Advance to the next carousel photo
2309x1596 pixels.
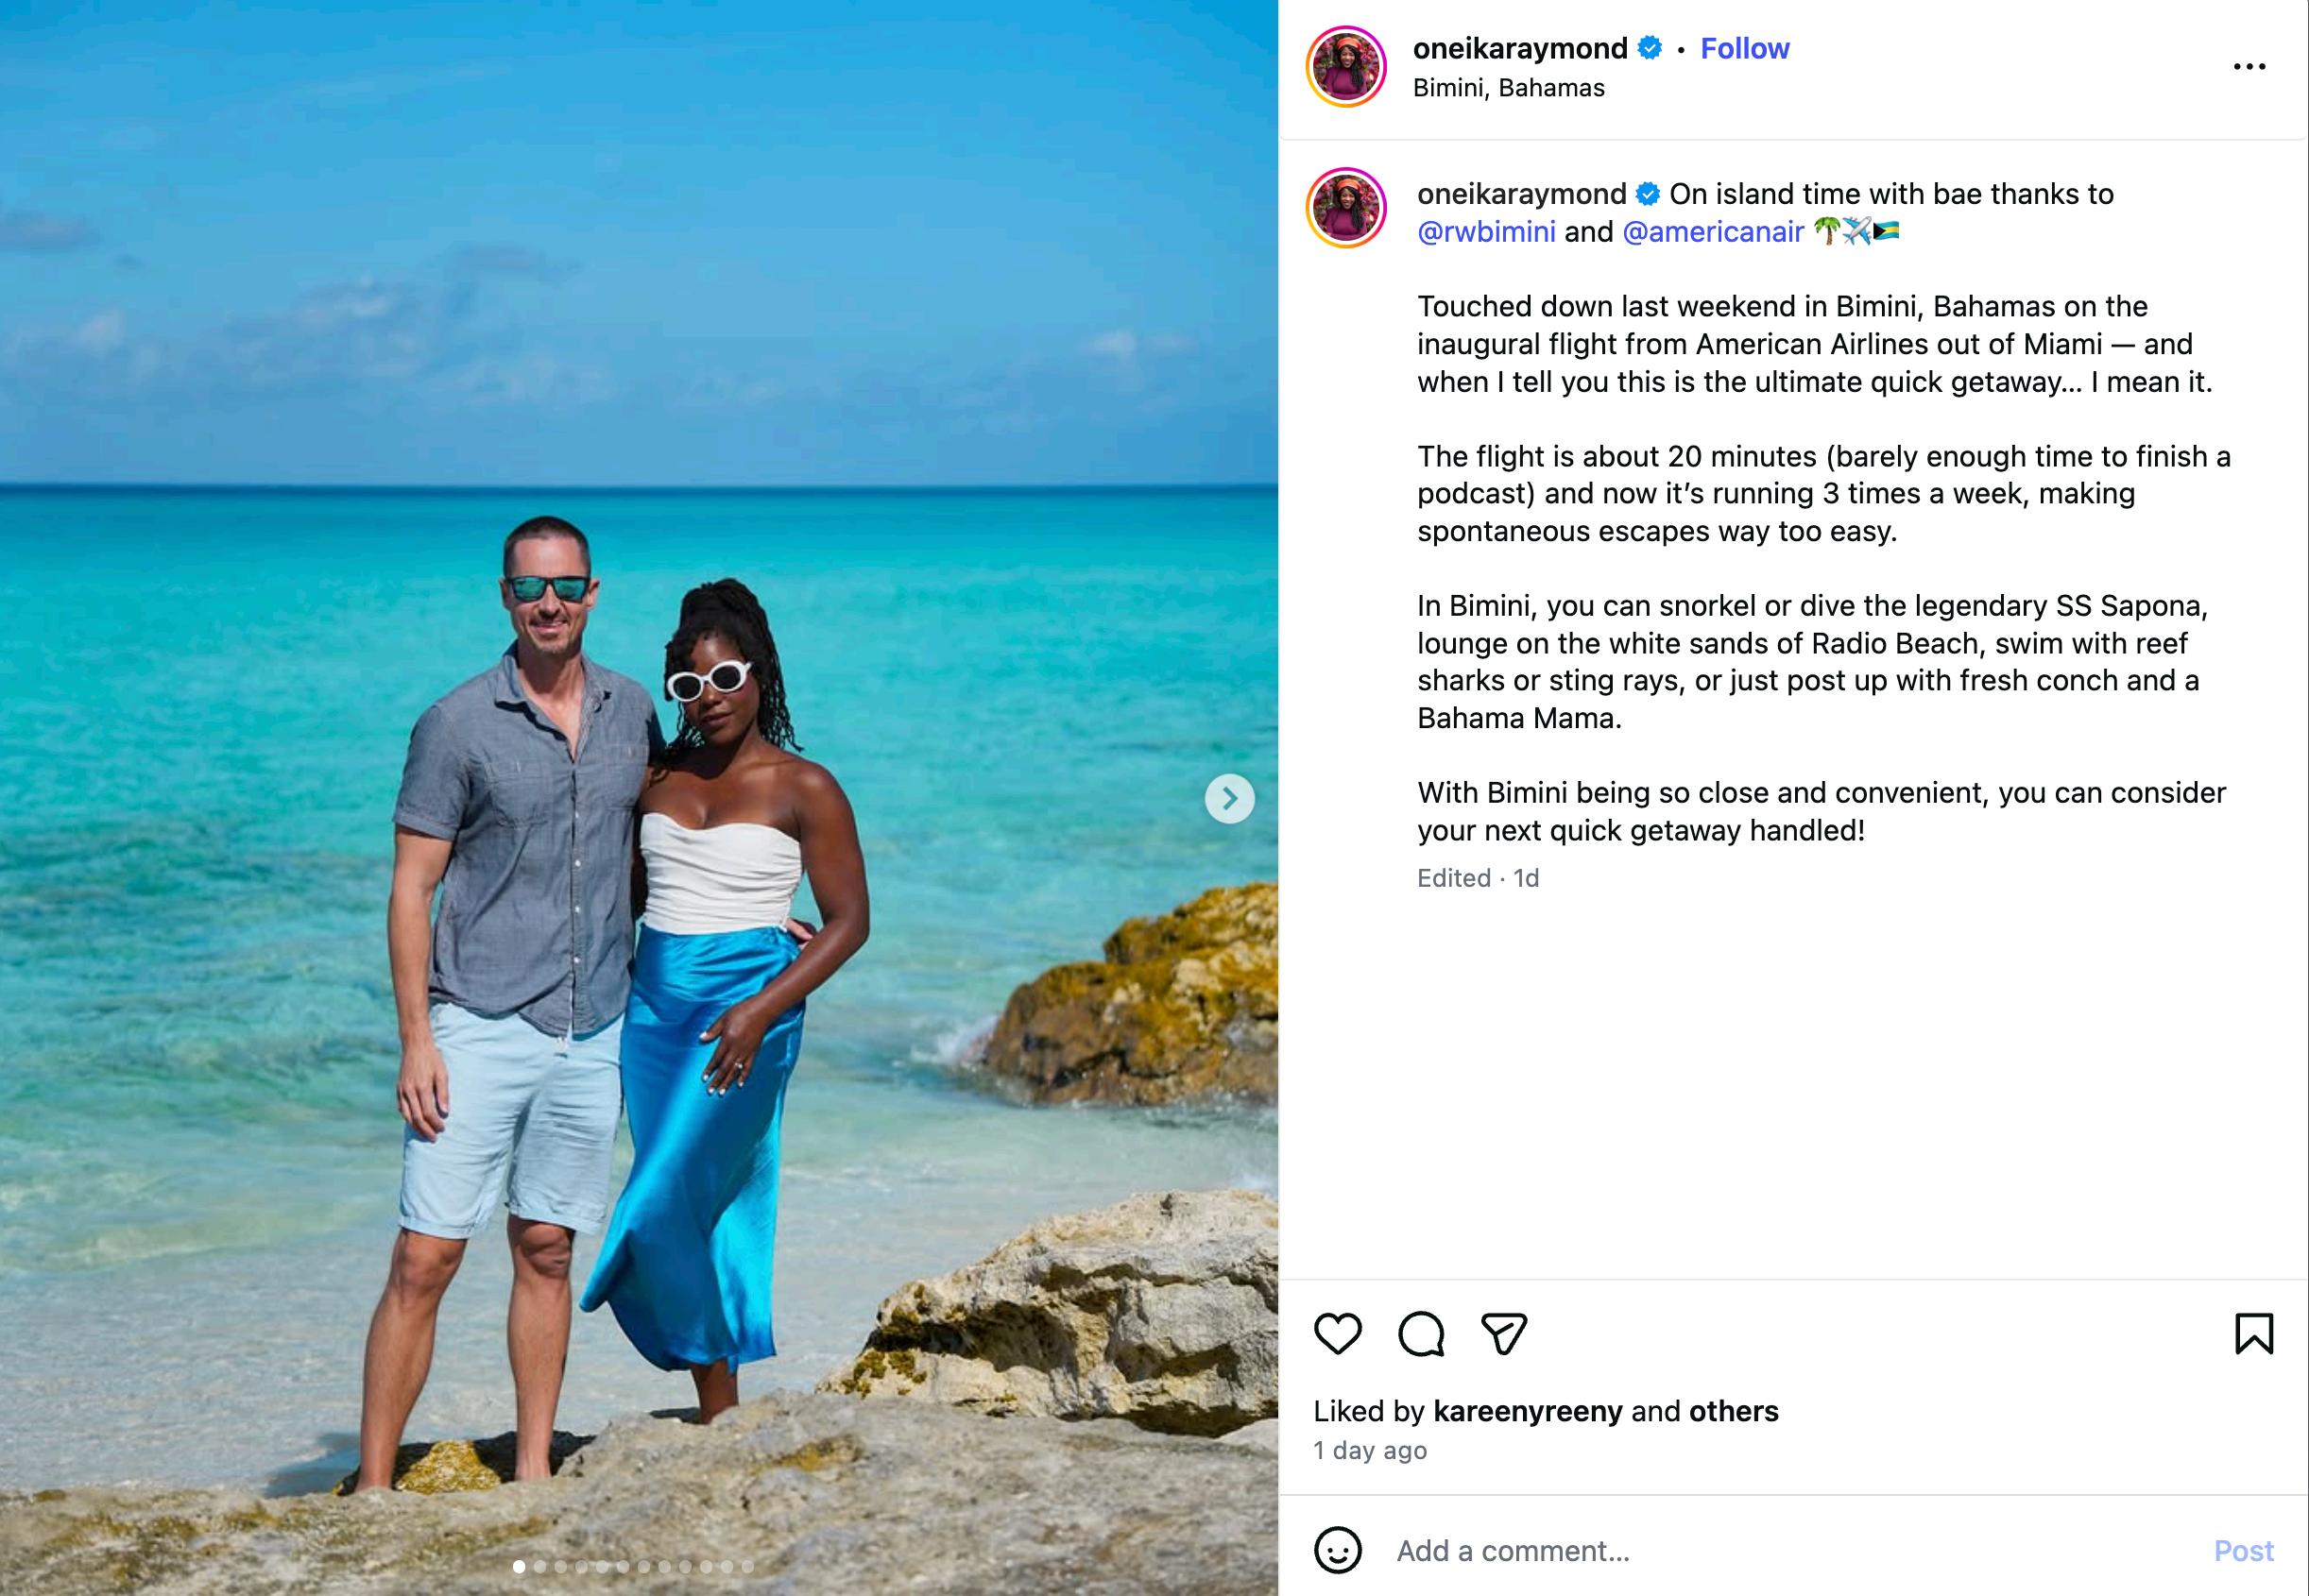coord(1229,798)
